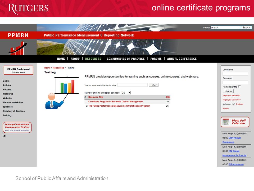Open Directory of Services sidebar link
Screen dimensions: 254x191
(x=14, y=111)
